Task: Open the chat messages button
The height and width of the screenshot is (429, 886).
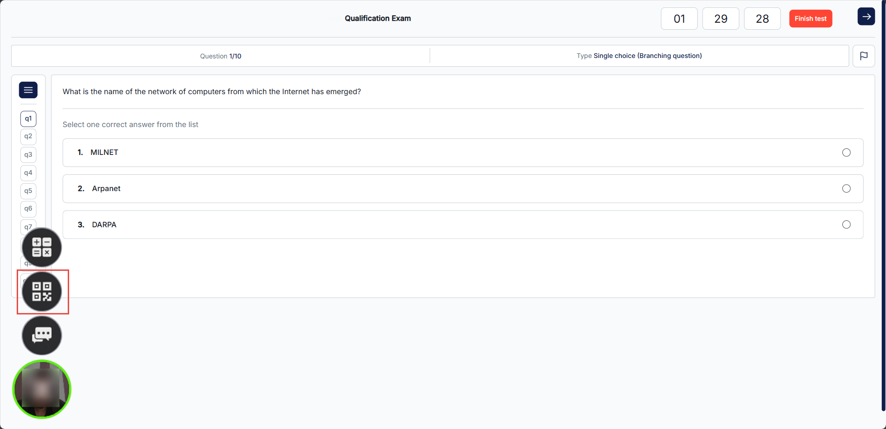Action: (42, 335)
